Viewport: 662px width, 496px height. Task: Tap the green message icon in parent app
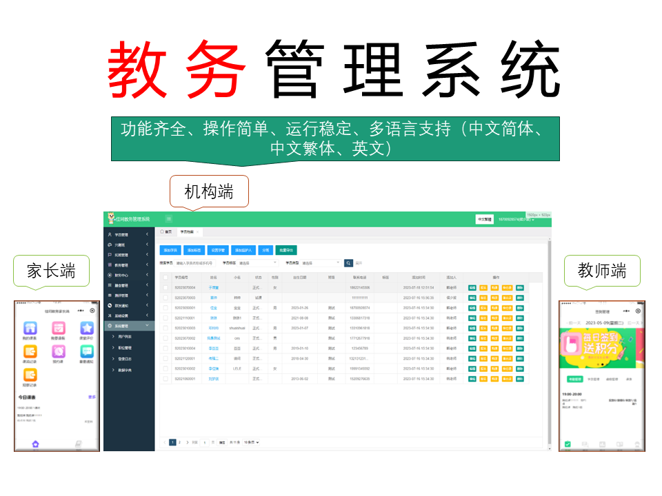87,352
